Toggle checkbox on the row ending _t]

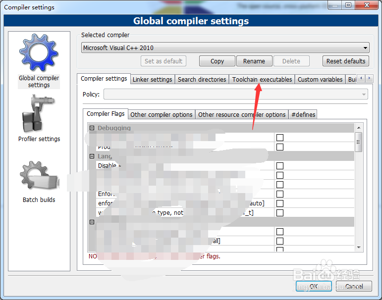tap(280, 213)
